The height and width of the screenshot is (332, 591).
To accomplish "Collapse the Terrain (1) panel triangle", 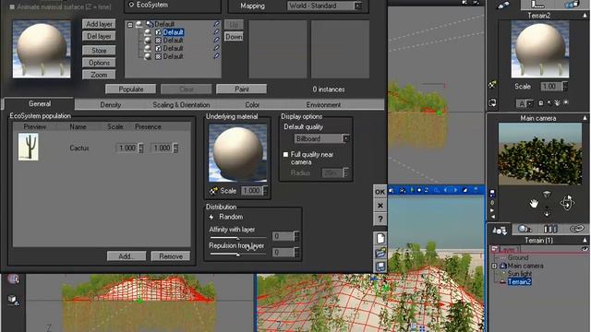I will click(585, 240).
